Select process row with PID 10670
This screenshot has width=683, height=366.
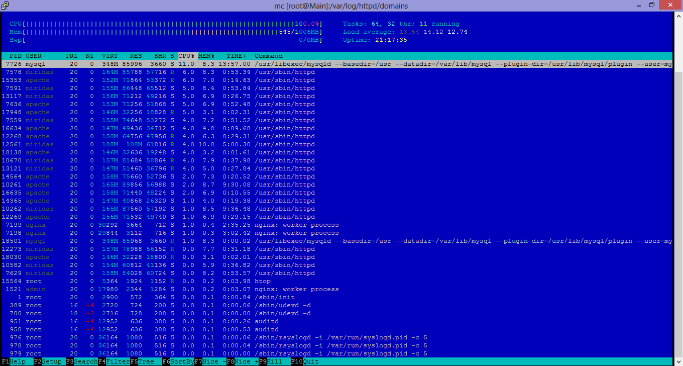tap(336, 160)
